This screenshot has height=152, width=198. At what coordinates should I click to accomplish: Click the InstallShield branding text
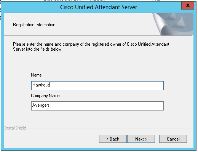point(15,128)
